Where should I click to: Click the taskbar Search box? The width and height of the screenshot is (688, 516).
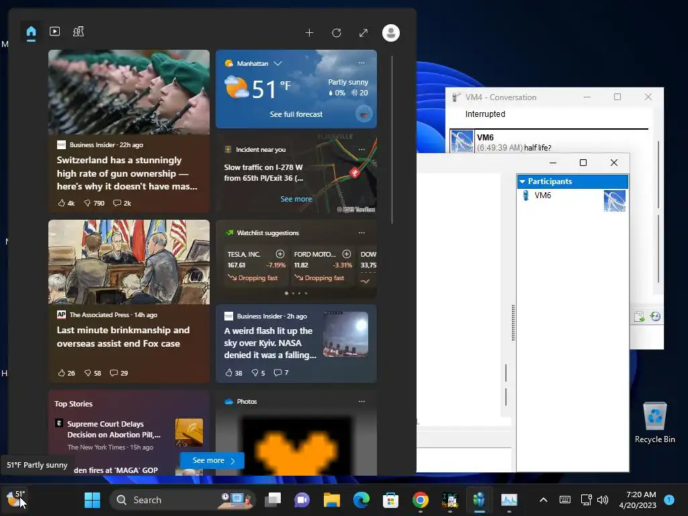pyautogui.click(x=183, y=500)
